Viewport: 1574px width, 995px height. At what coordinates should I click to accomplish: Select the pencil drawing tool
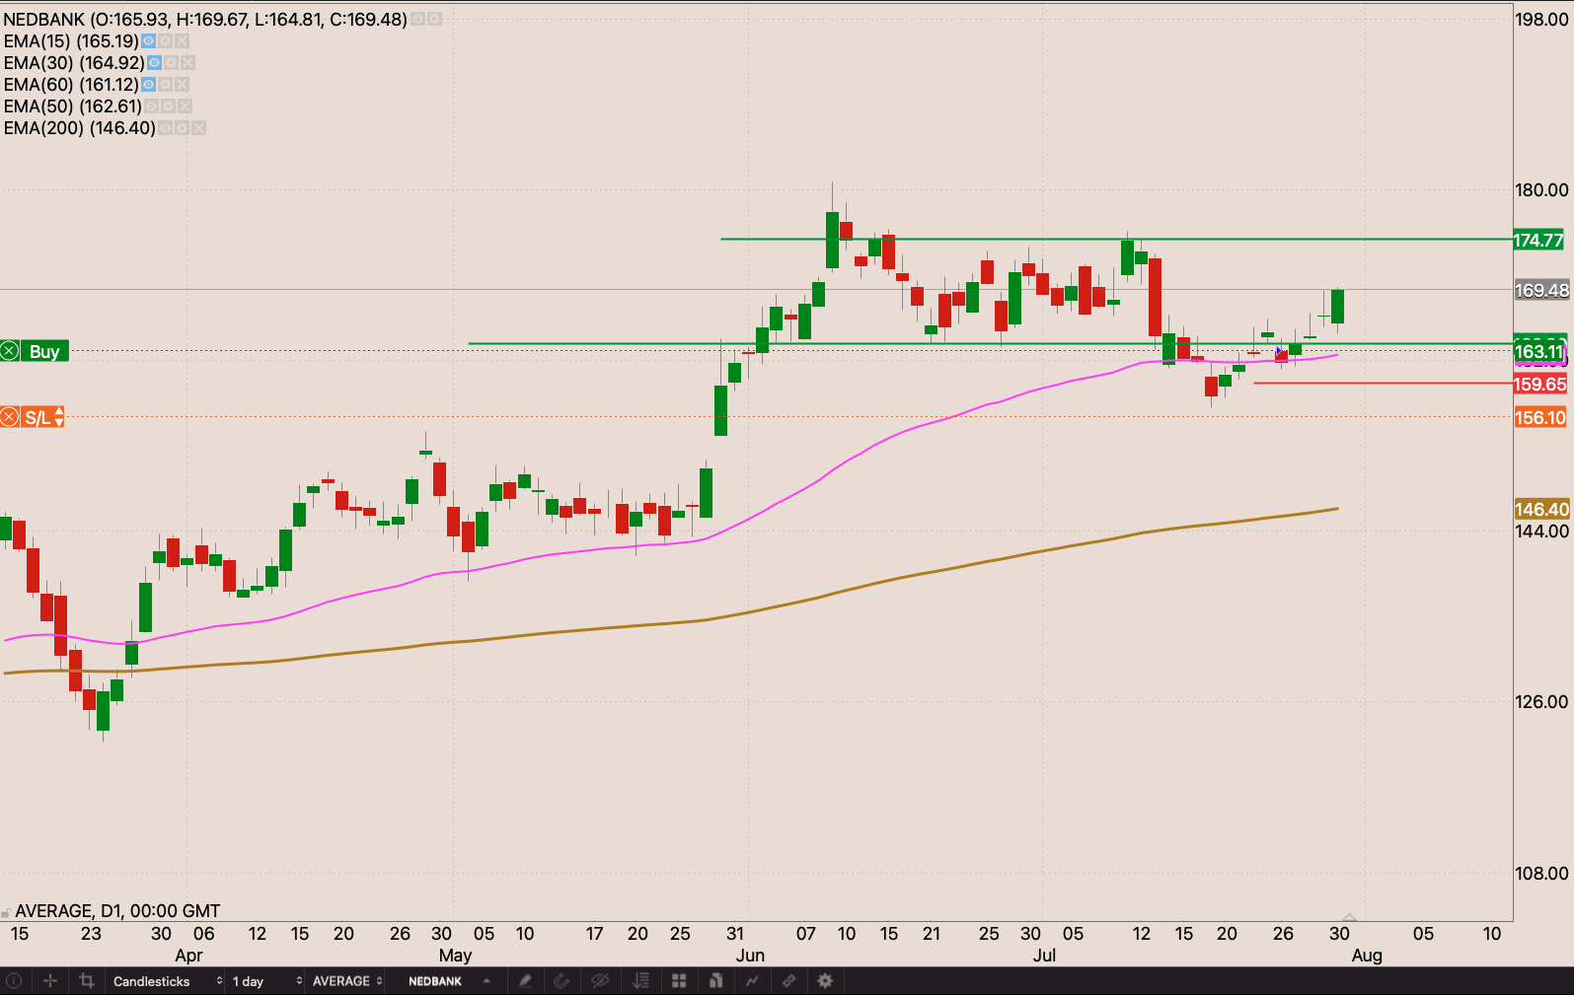525,981
